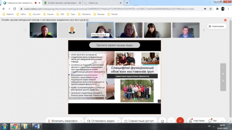The height and width of the screenshot is (130, 232).
Task: Zoom in on shared content
Action: pyautogui.click(x=223, y=74)
